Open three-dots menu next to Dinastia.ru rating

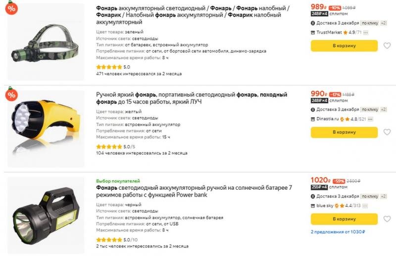pos(370,119)
